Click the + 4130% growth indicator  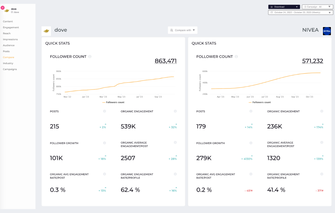pos(247,159)
